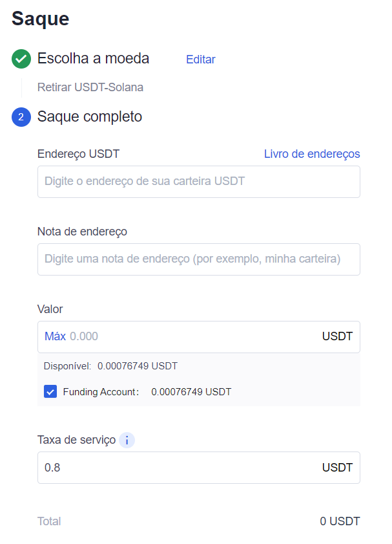Click the Escolha a moeda step heading
This screenshot has height=544, width=392.
coord(93,58)
